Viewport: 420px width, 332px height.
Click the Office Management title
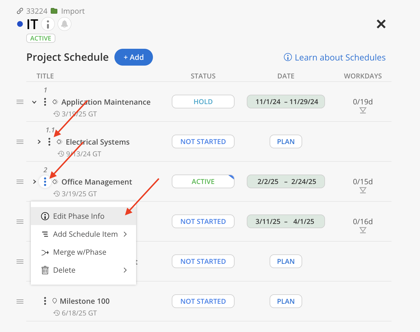point(97,182)
